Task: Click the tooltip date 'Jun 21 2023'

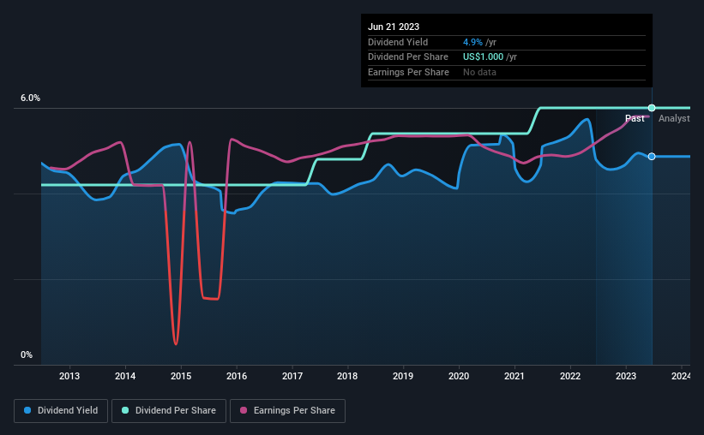Action: (x=394, y=27)
